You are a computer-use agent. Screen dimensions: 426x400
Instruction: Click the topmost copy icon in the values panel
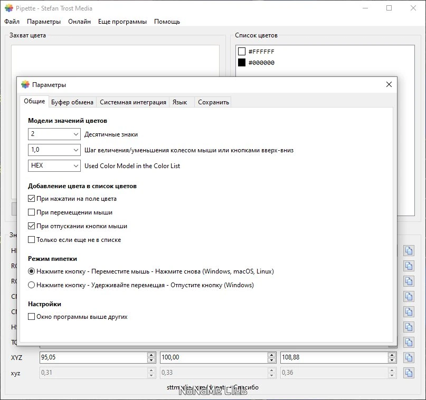coord(409,250)
